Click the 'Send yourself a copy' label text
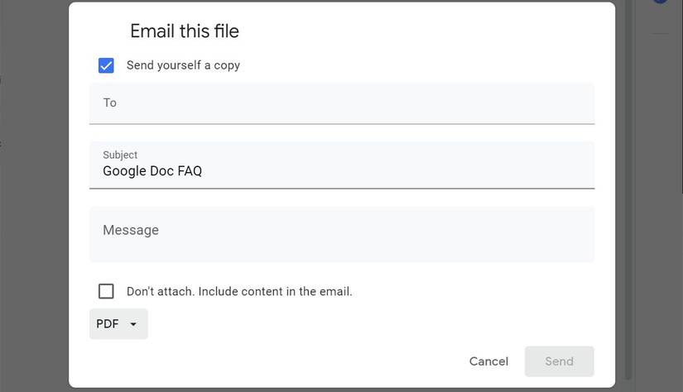This screenshot has width=683, height=392. coord(183,65)
